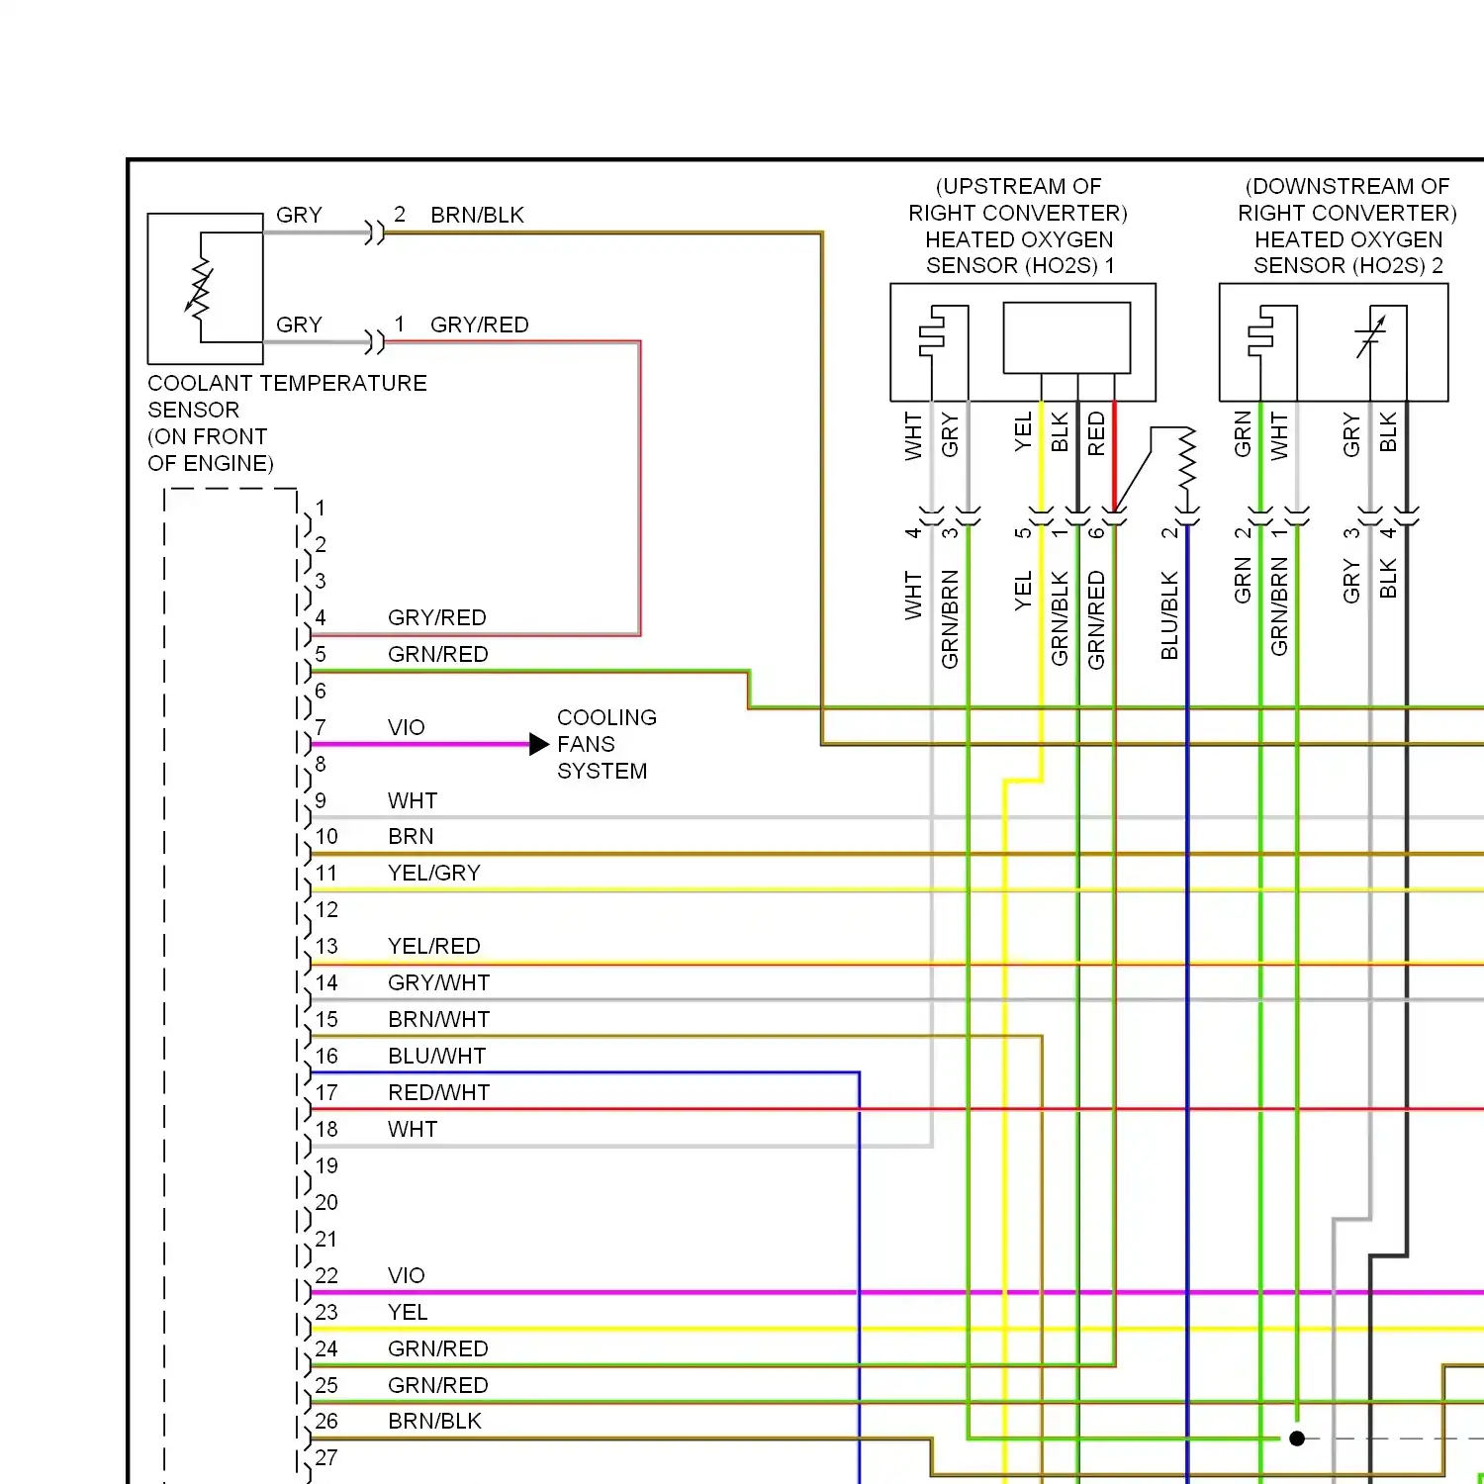The width and height of the screenshot is (1484, 1484).
Task: Click the VIO label at pin 7
Action: (x=406, y=727)
